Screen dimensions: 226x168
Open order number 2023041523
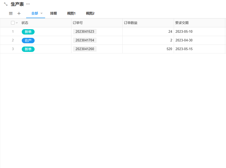(x=85, y=32)
